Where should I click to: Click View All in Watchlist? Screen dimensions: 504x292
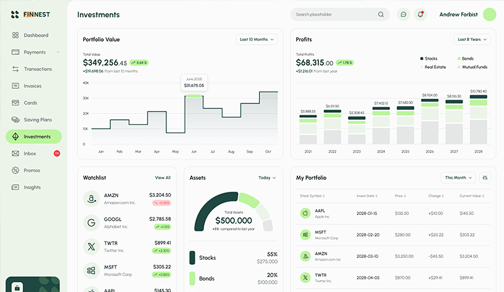(163, 178)
